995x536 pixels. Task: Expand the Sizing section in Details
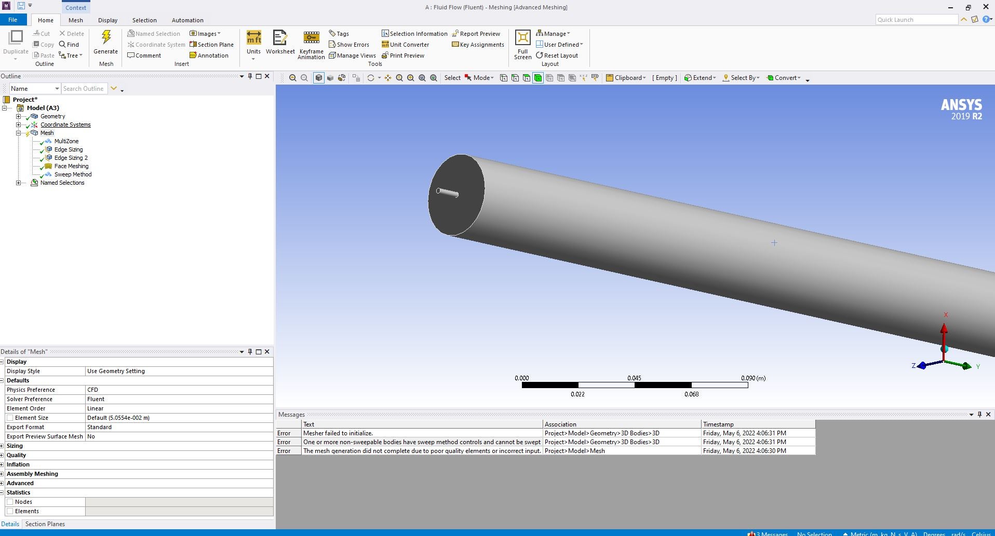pos(2,446)
